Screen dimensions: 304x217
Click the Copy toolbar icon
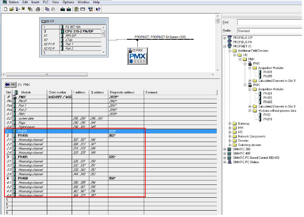47,9
